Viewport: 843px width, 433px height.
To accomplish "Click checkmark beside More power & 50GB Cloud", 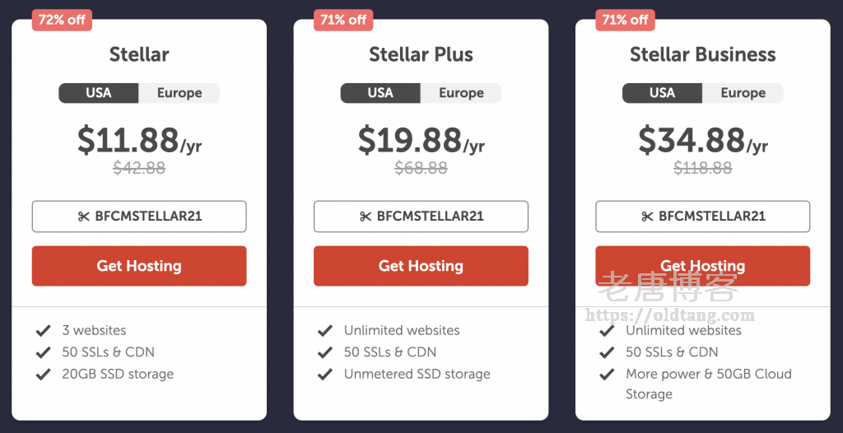I will point(608,375).
